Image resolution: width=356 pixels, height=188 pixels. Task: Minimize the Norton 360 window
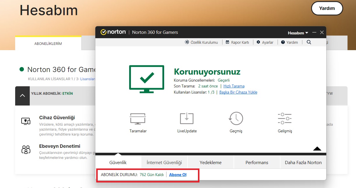(314, 32)
